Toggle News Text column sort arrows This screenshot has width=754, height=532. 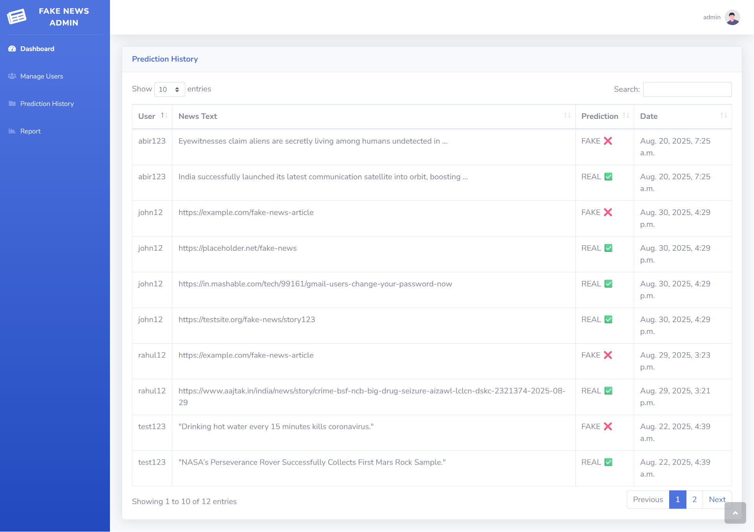(567, 115)
